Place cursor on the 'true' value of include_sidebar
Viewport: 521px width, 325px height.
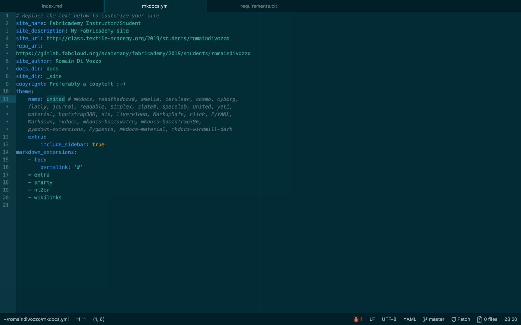[98, 145]
